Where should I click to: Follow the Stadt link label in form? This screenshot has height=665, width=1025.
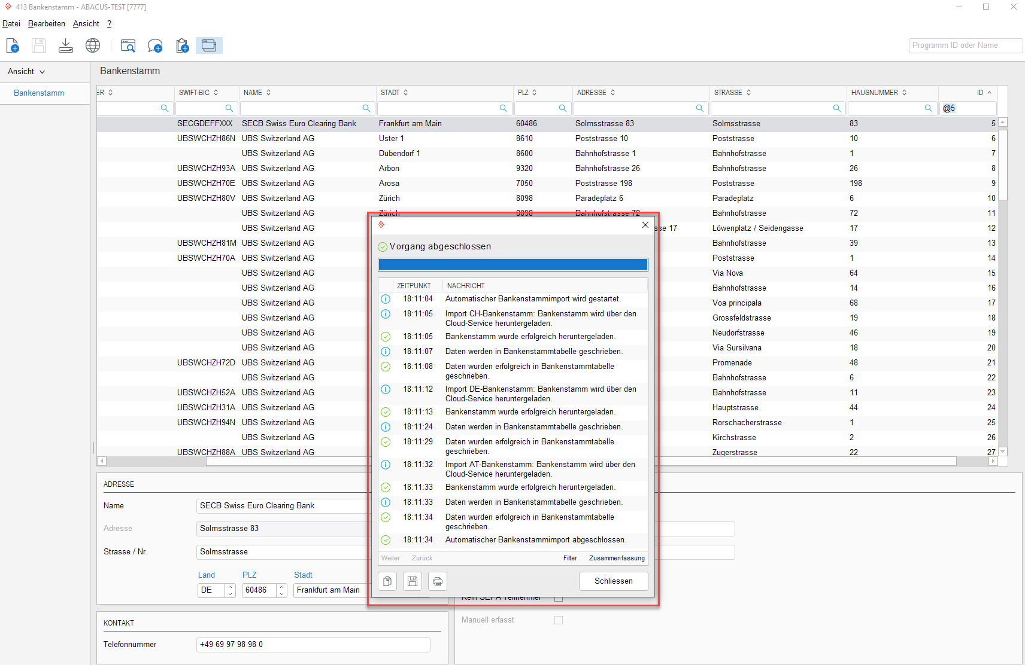303,575
